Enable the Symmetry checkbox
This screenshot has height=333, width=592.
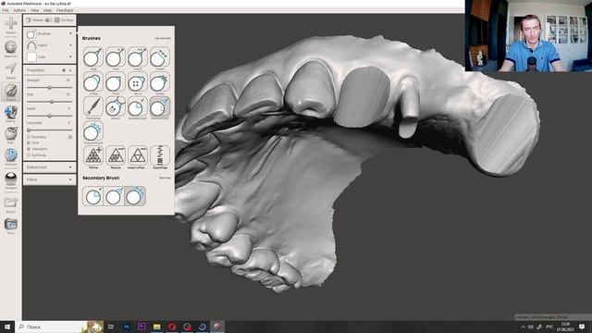point(29,137)
